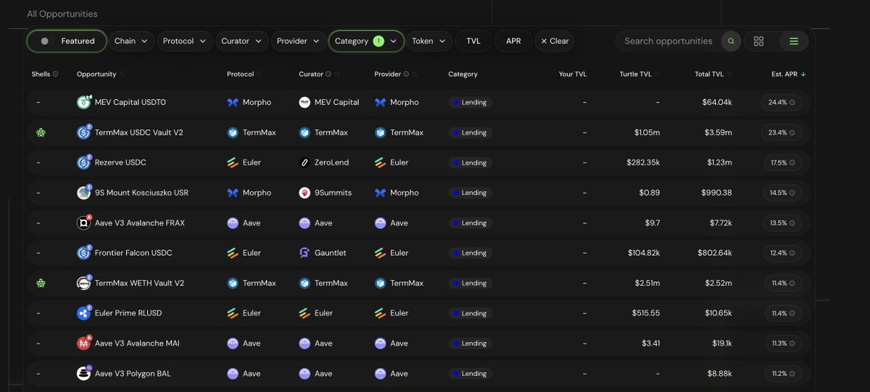Click the Est. APR sort arrow
Image resolution: width=870 pixels, height=392 pixels.
(803, 74)
